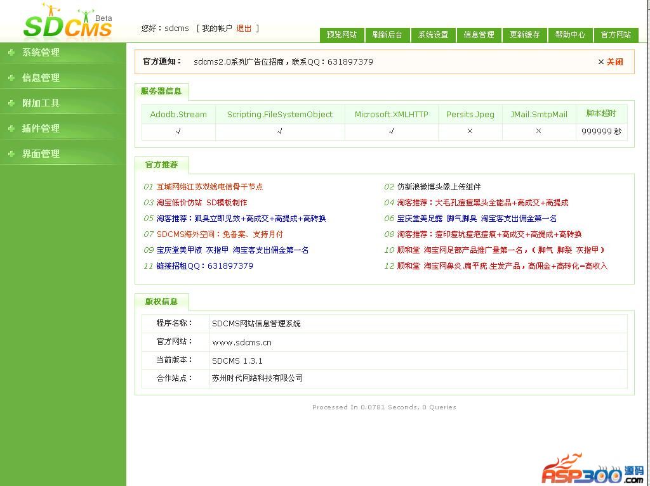Expand 系统管理 plus icon in sidebar

[11, 53]
